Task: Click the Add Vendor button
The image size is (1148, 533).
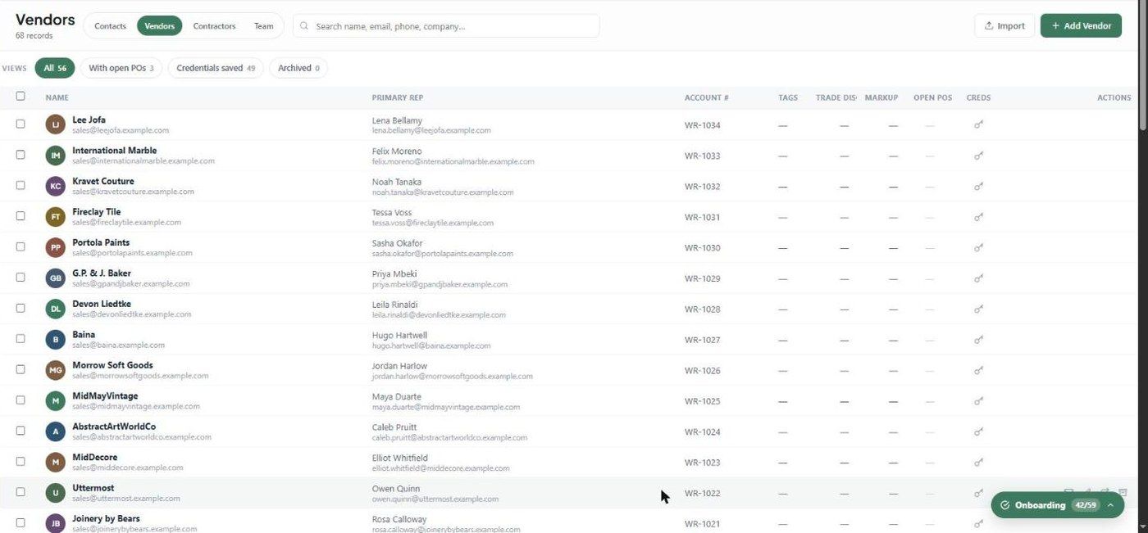Action: [1081, 26]
